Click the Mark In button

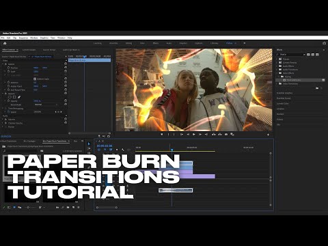click(168, 135)
